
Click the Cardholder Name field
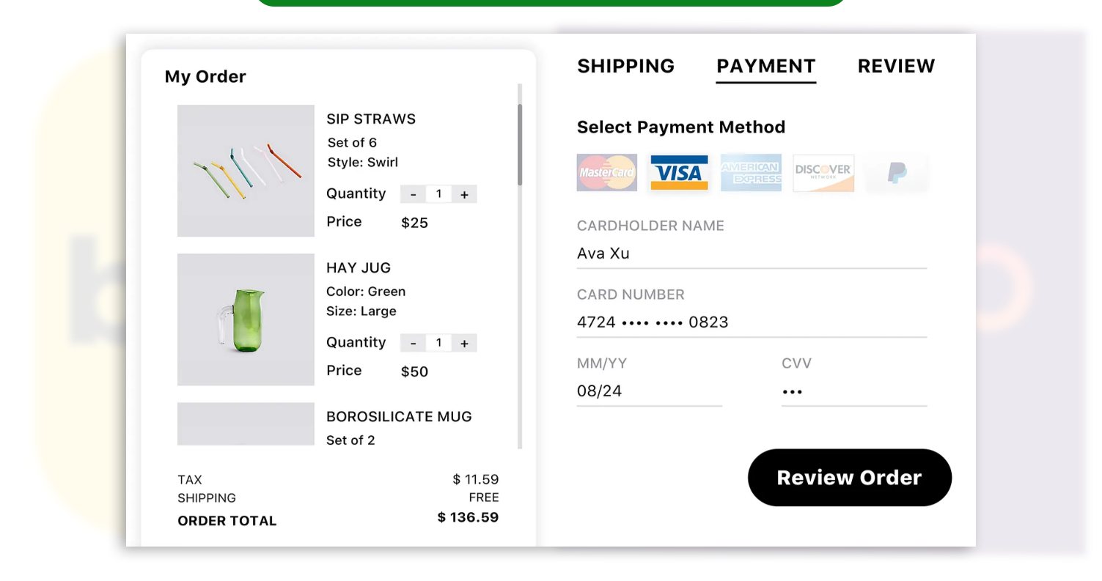coord(751,254)
